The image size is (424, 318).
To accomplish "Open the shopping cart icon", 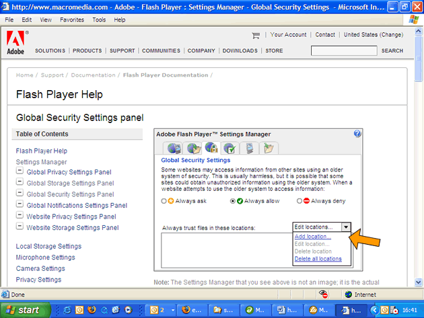I will click(x=256, y=35).
